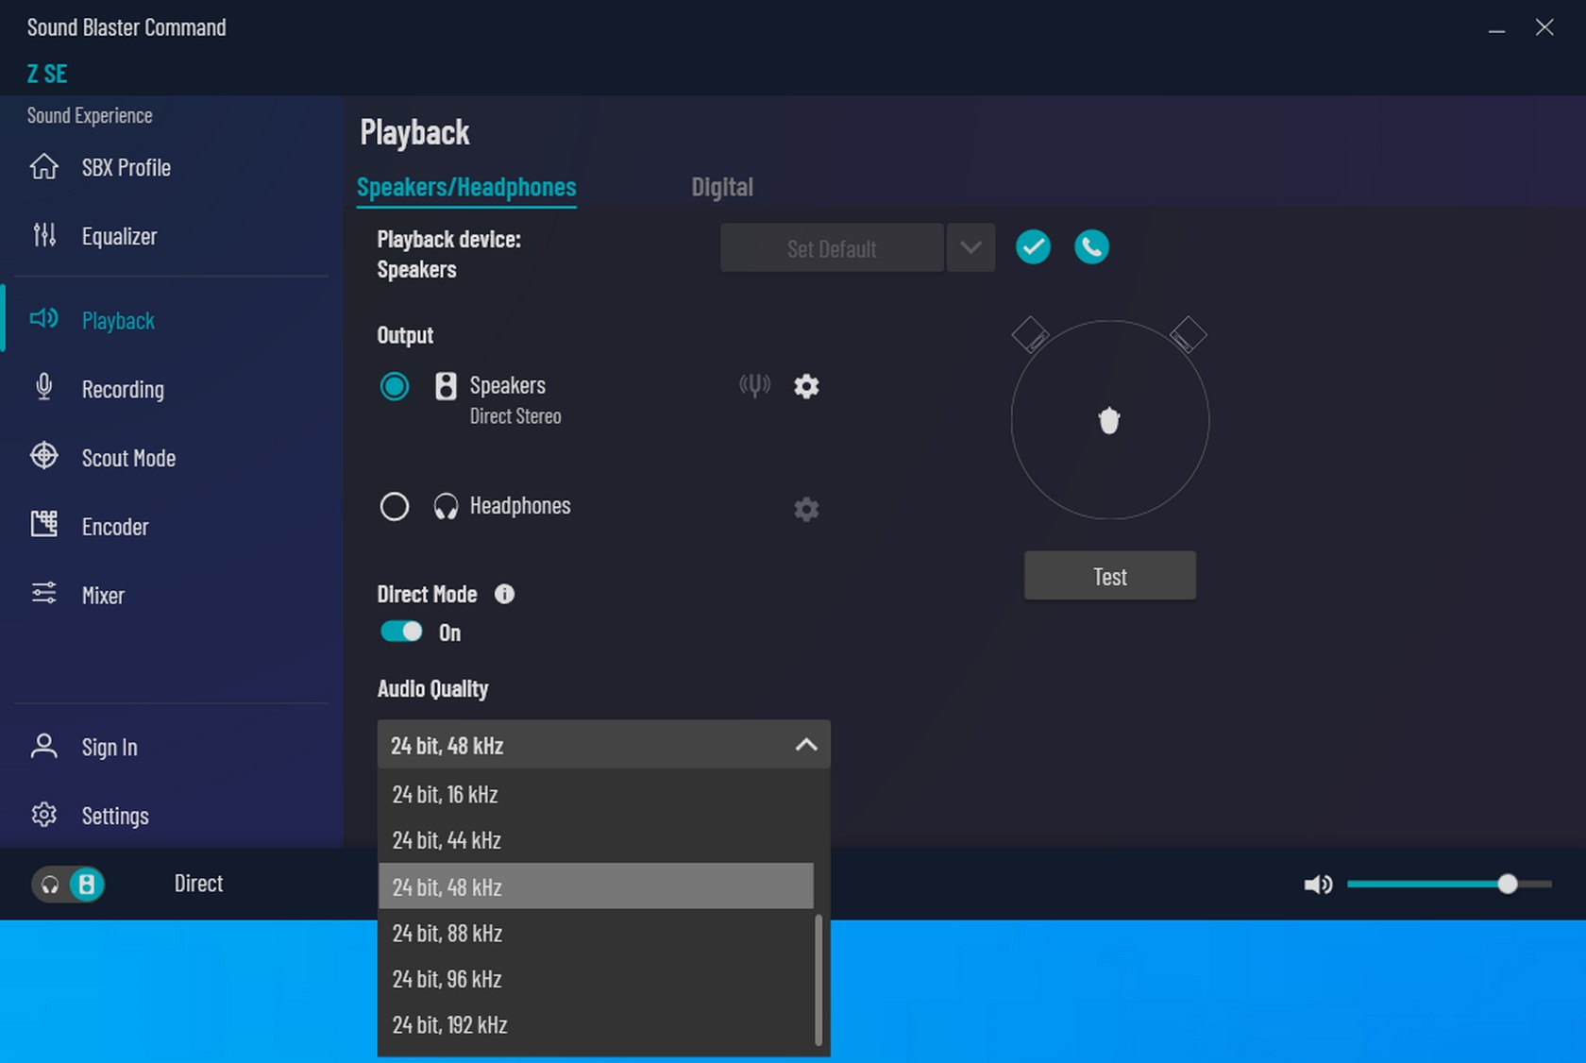Choose 24 bit, 16 kHz option

(596, 794)
